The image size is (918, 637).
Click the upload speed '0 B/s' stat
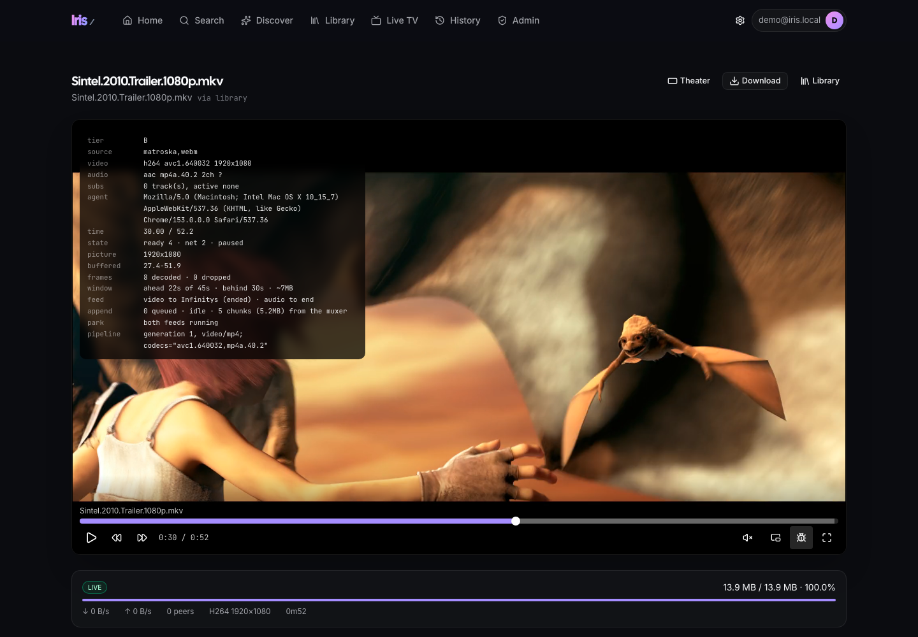click(x=138, y=612)
